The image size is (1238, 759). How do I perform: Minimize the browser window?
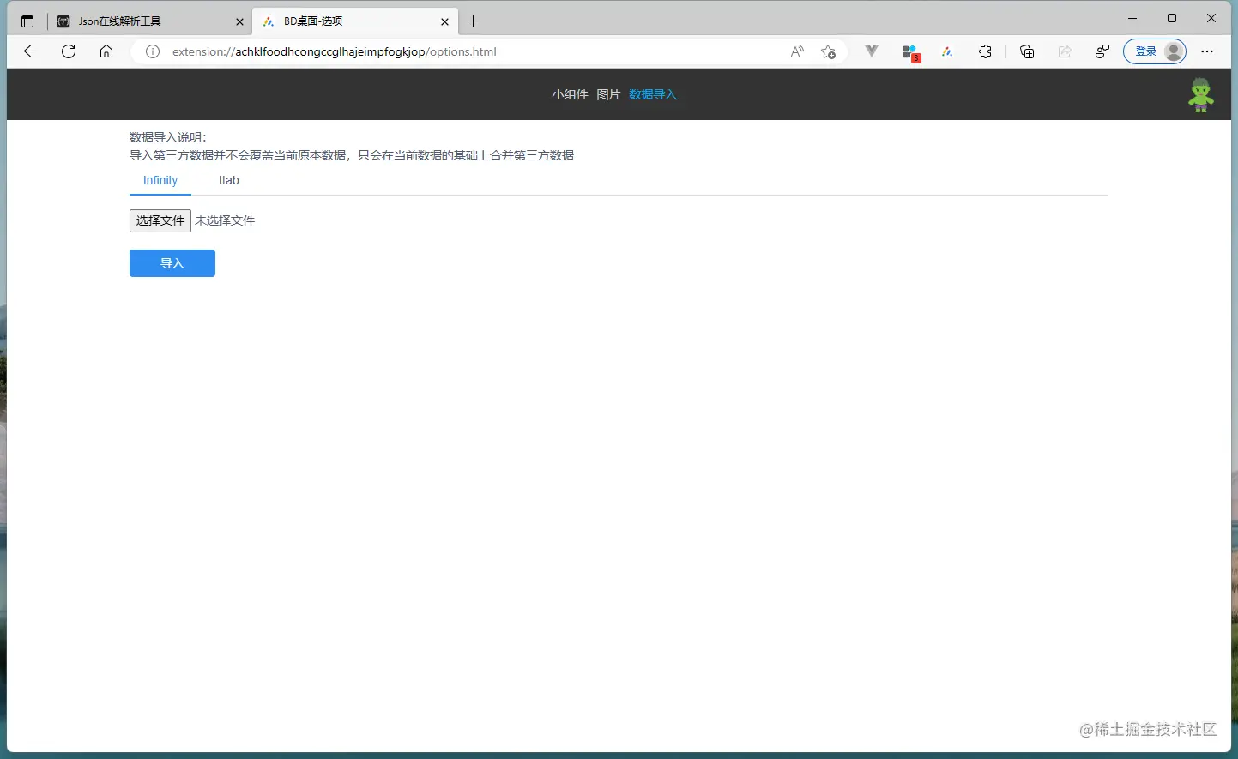(1132, 18)
